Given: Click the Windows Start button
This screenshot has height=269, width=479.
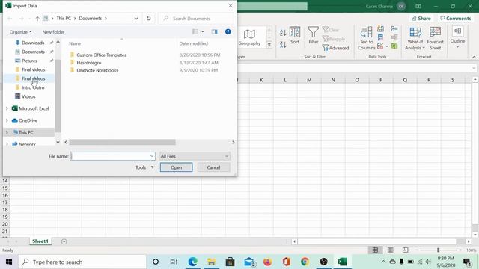Looking at the screenshot, I should pos(9,262).
